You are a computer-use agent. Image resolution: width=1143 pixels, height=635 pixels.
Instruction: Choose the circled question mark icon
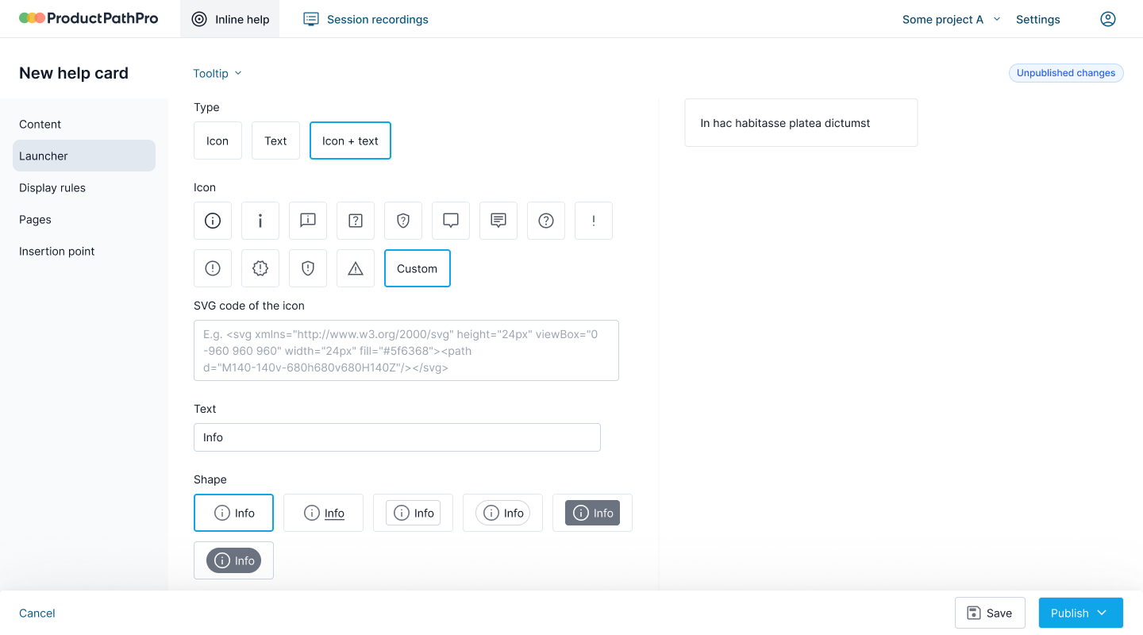pyautogui.click(x=546, y=221)
